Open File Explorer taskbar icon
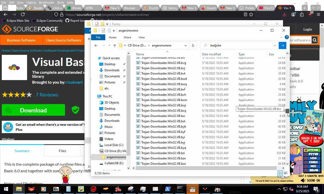The width and height of the screenshot is (324, 194). click(19, 189)
